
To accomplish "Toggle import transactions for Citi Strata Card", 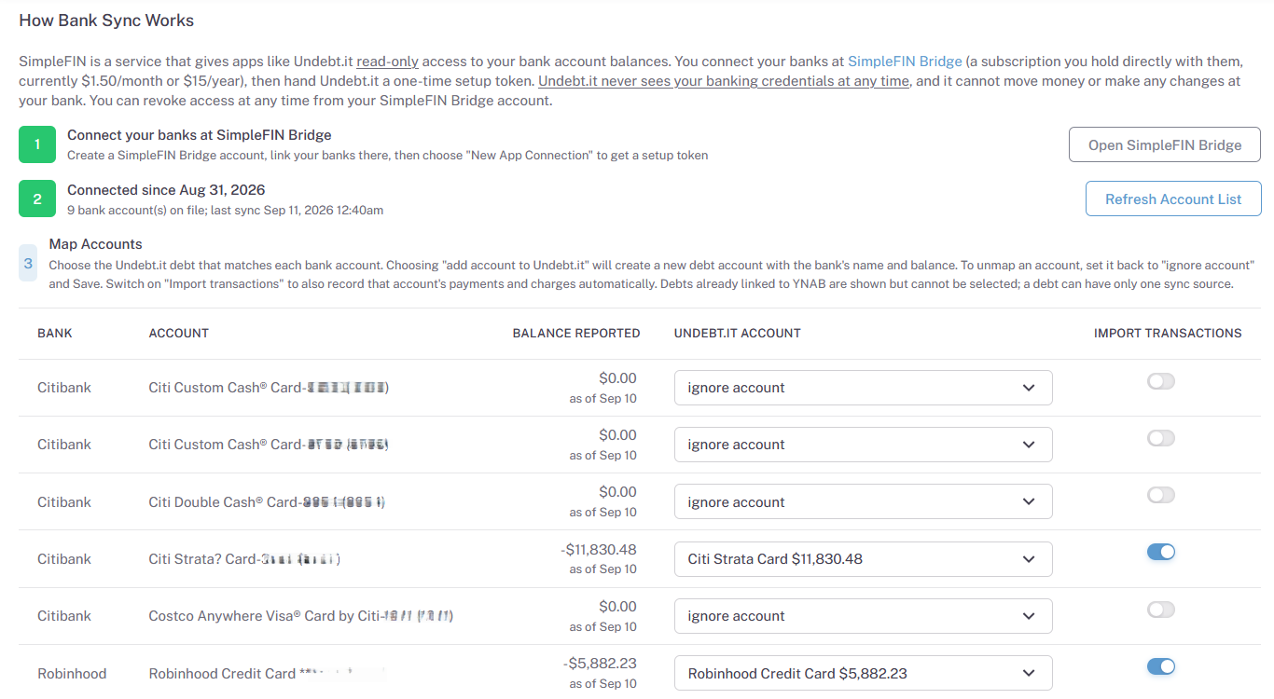I will pyautogui.click(x=1161, y=552).
